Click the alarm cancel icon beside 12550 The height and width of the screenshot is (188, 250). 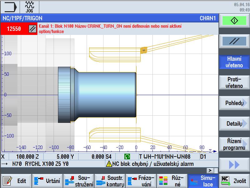point(32,29)
